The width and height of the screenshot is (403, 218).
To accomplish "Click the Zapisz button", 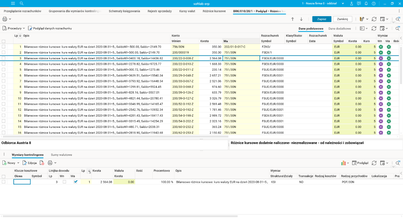I will (x=322, y=19).
